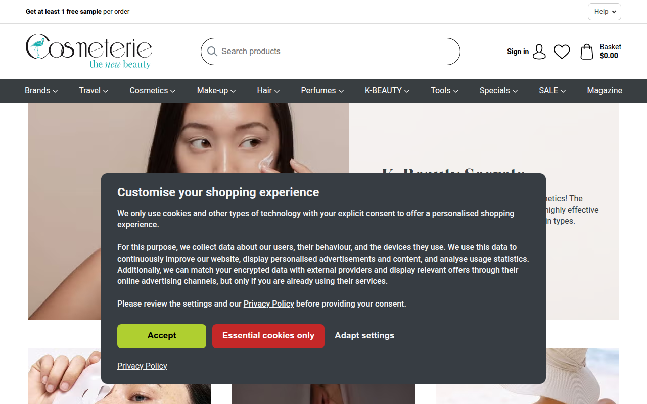The image size is (647, 404).
Task: Open the shopping basket bag icon
Action: [586, 52]
